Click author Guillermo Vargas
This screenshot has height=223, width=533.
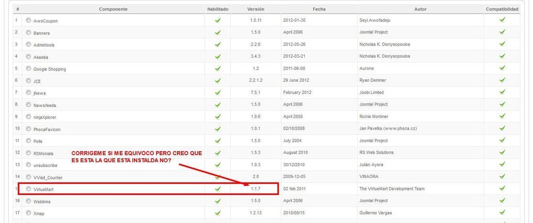375,213
